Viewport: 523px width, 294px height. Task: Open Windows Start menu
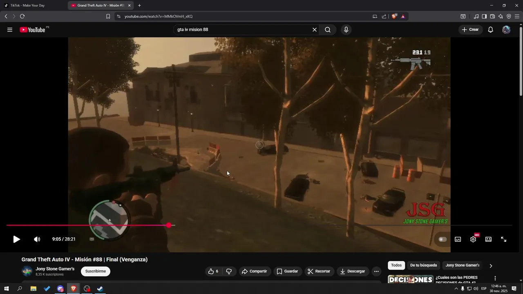click(6, 289)
